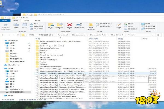Click Electronic Arts in address breadcrumb
Image resolution: width=164 pixels, height=109 pixels.
tap(98, 35)
